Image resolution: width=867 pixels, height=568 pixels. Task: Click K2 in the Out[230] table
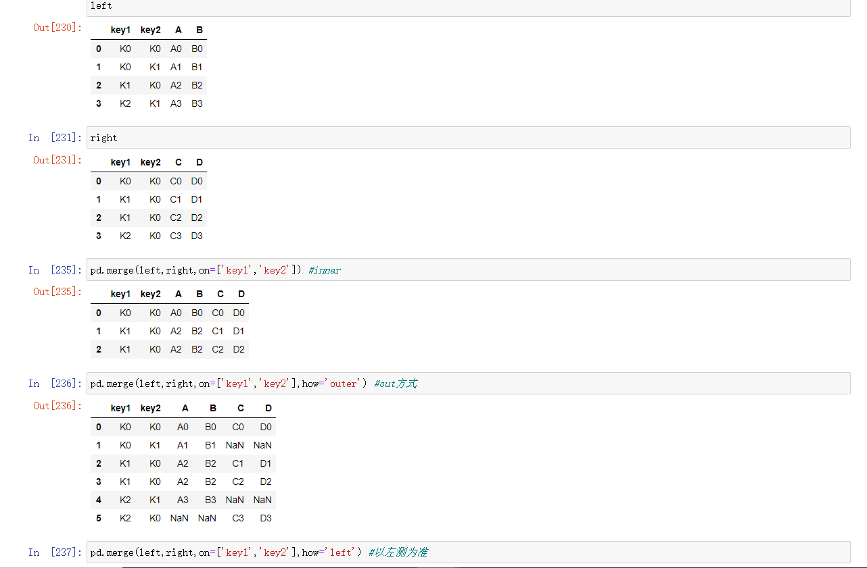click(x=125, y=103)
